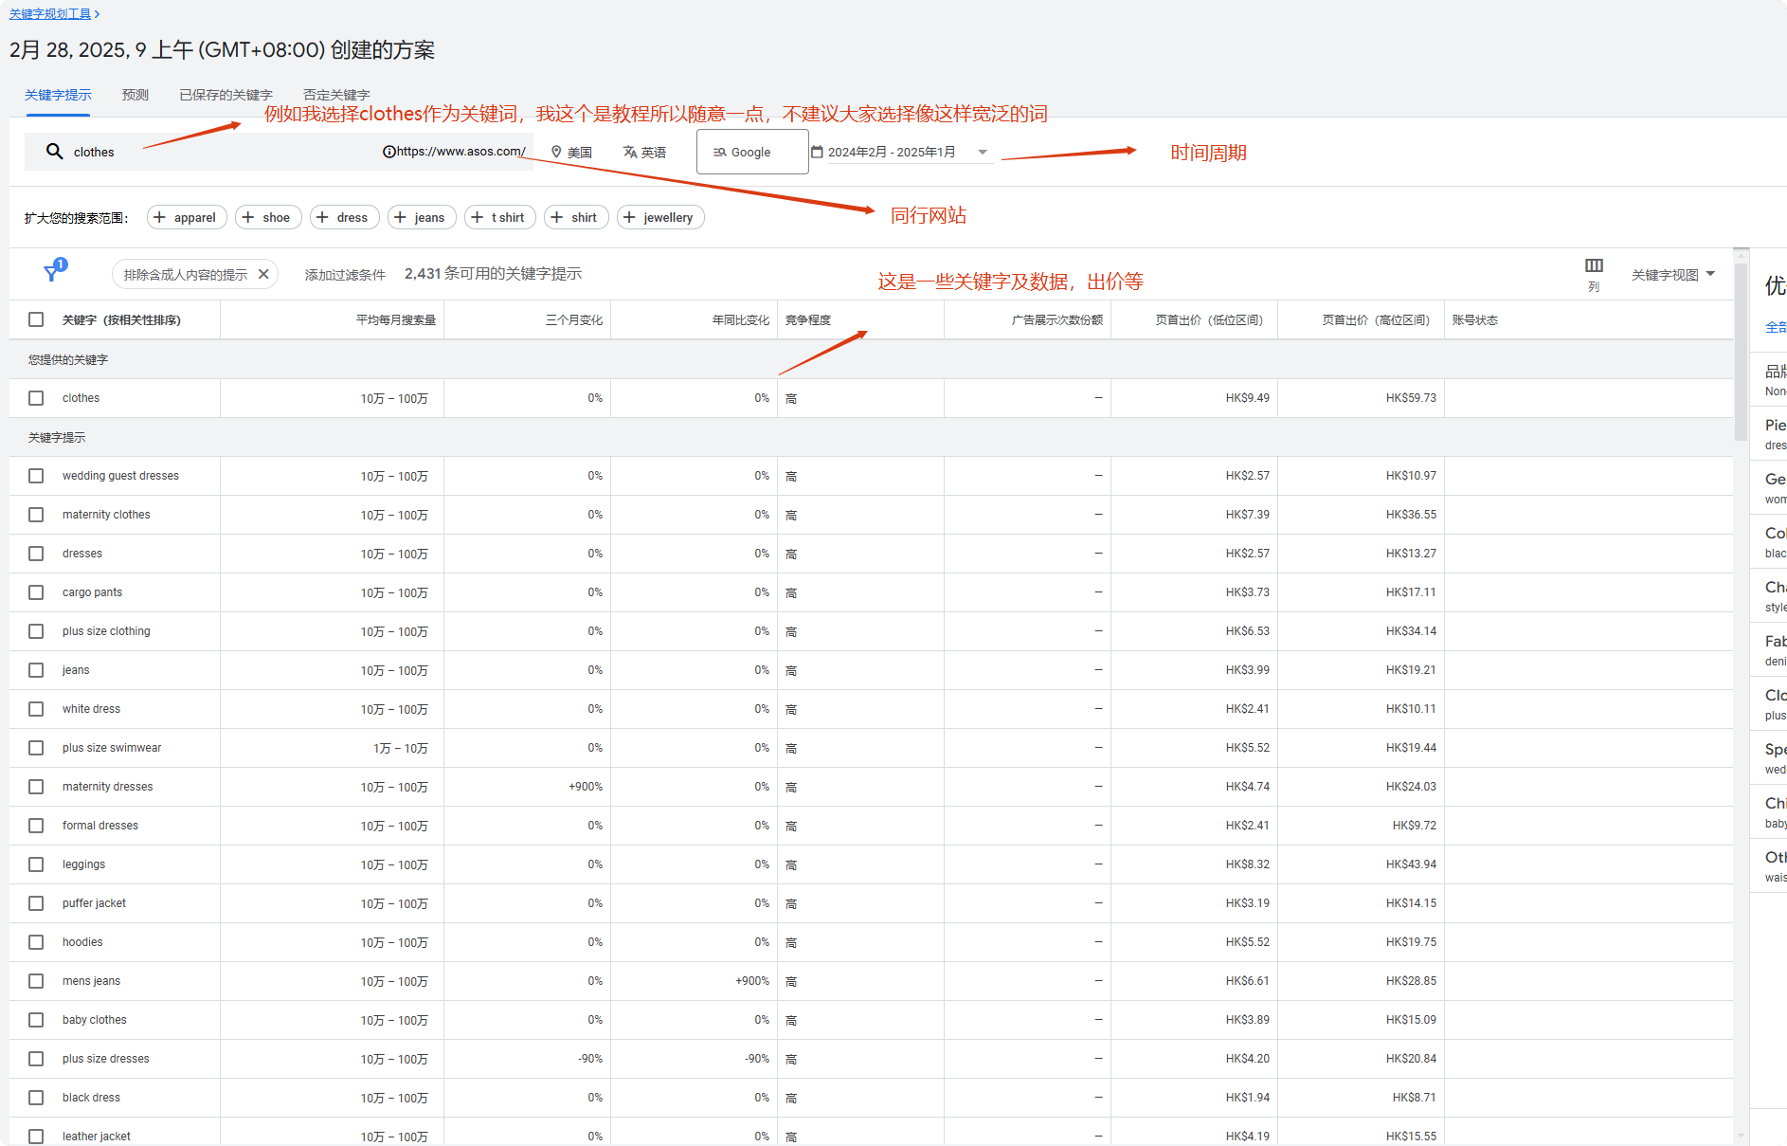Click the maternity dresses keyword text

108,787
